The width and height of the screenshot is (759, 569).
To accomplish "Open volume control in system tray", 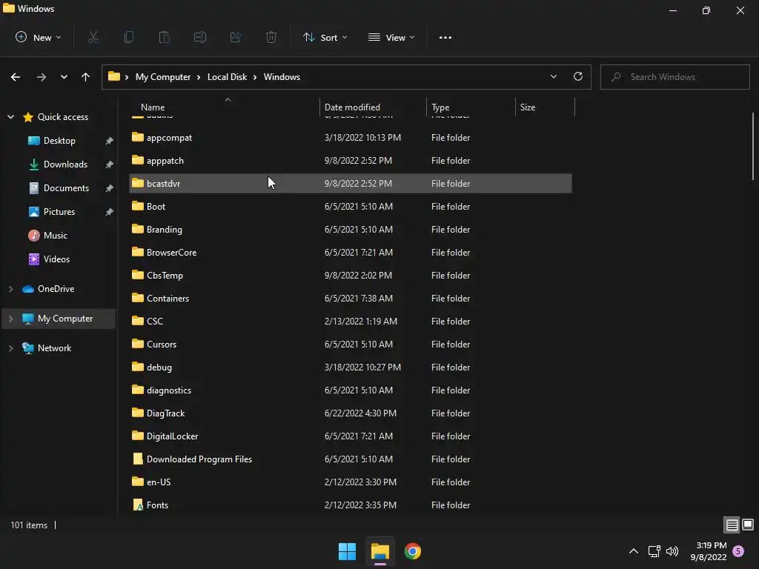I will point(672,550).
